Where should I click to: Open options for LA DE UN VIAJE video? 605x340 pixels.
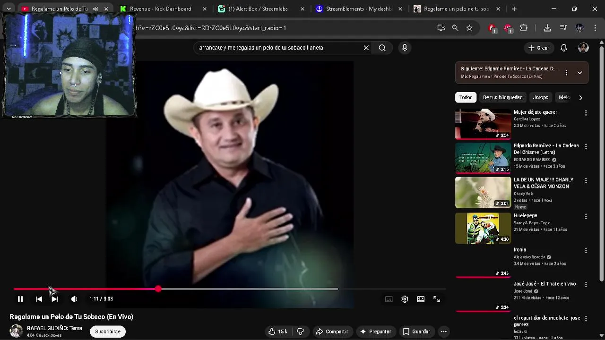tap(586, 181)
